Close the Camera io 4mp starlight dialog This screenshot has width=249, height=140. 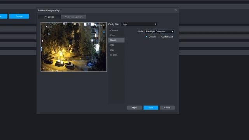pyautogui.click(x=176, y=10)
